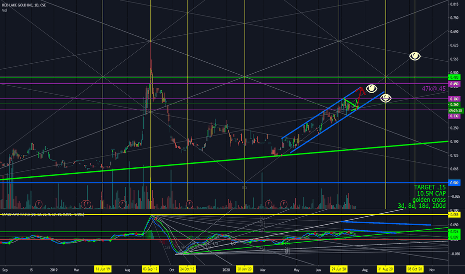The image size is (465, 274).
Task: Click the purple 0.330 price tag
Action: click(x=455, y=116)
